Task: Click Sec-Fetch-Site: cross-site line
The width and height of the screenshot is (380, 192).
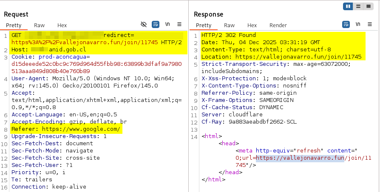Action: pos(56,158)
